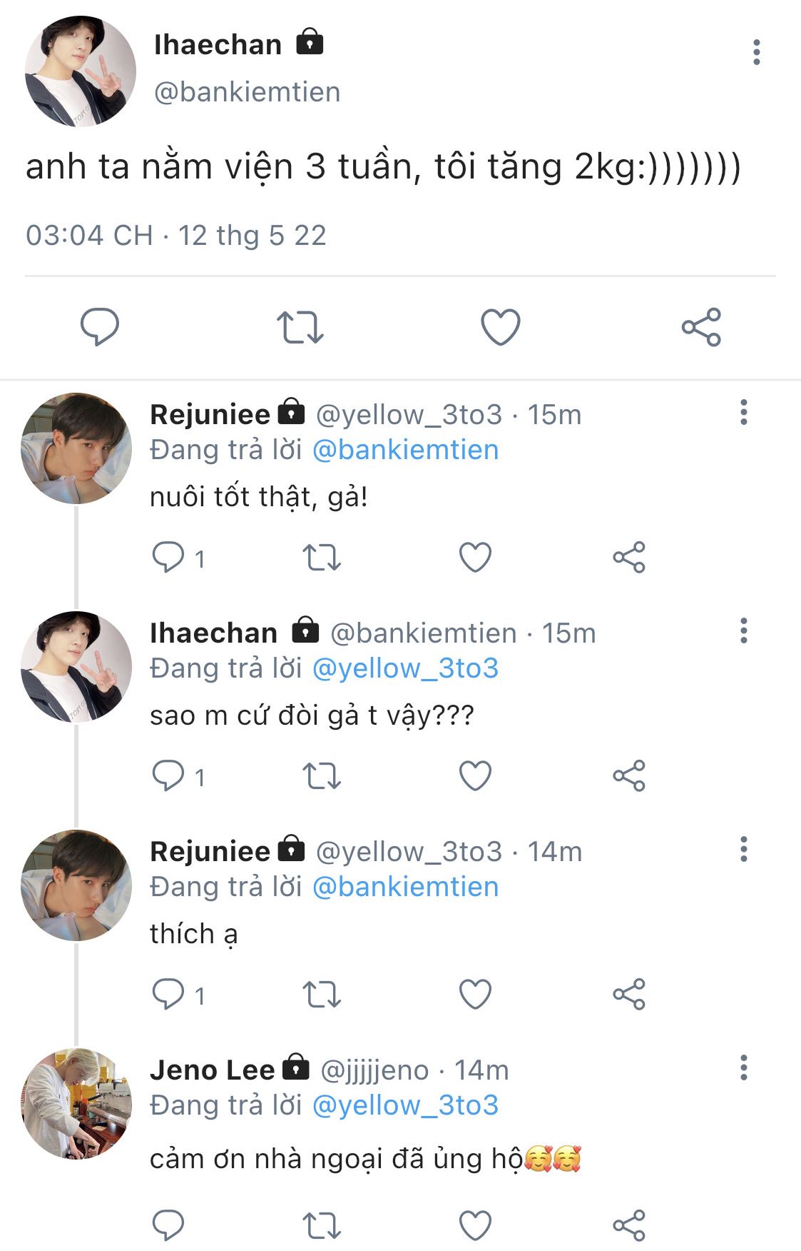
Task: Open more options for main tweet
Action: click(x=756, y=52)
